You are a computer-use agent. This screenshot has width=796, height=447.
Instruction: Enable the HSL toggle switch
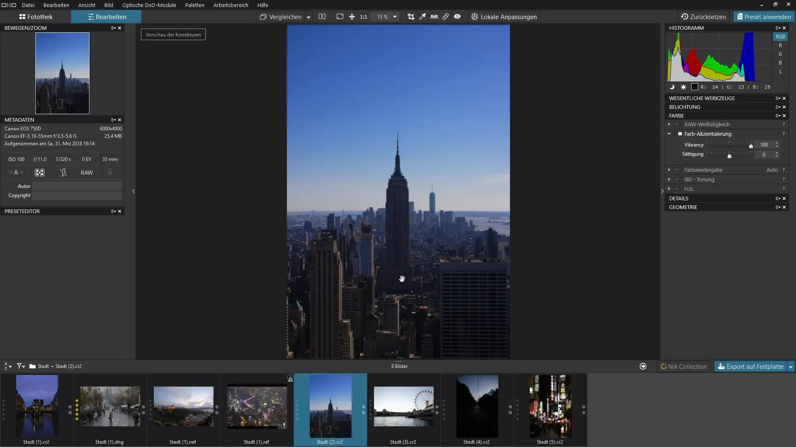[678, 189]
